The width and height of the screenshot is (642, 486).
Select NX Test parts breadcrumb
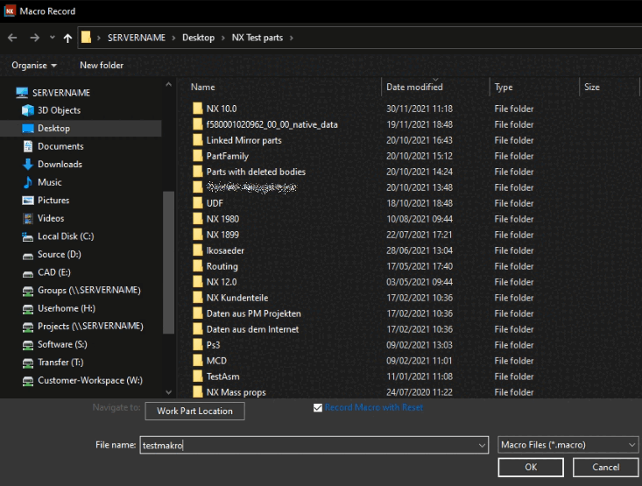pyautogui.click(x=258, y=38)
